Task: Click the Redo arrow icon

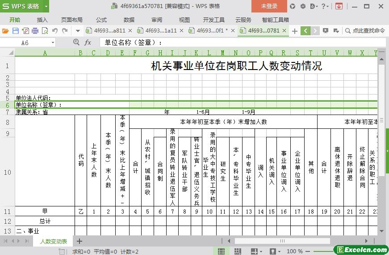Action: [x=65, y=31]
